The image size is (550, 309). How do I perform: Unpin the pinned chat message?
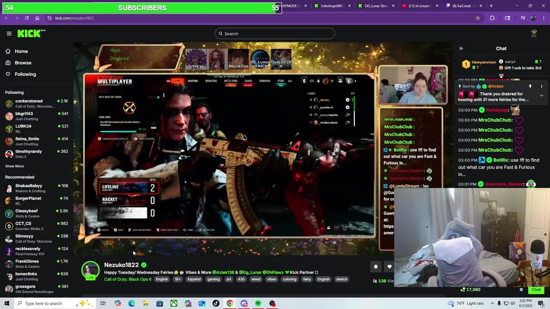pyautogui.click(x=530, y=86)
